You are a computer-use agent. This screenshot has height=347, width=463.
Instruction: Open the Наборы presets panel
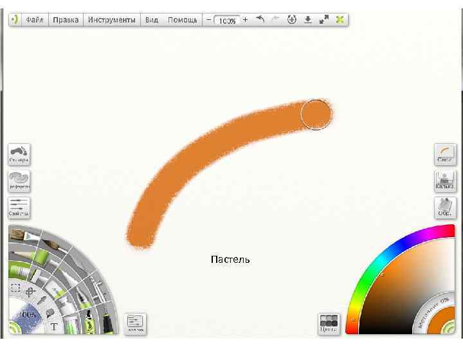point(135,324)
